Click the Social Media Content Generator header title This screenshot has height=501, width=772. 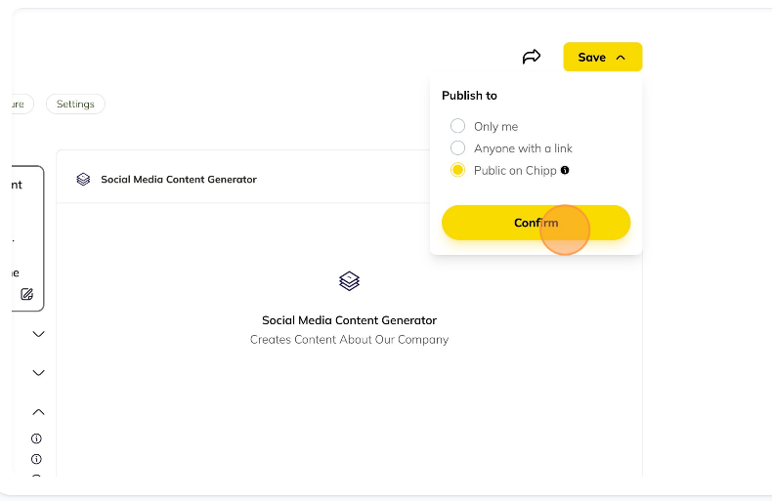coord(179,179)
